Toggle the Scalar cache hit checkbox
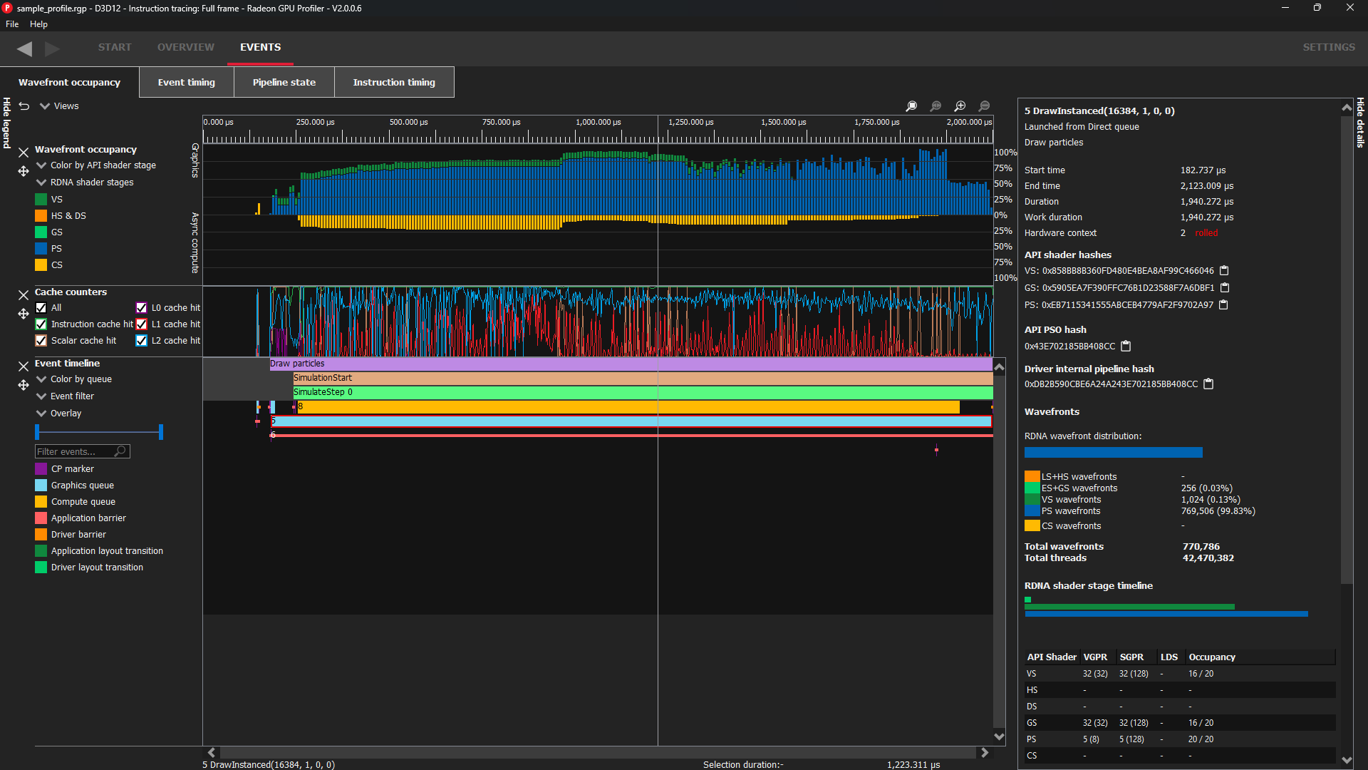The height and width of the screenshot is (770, 1368). pyautogui.click(x=41, y=340)
